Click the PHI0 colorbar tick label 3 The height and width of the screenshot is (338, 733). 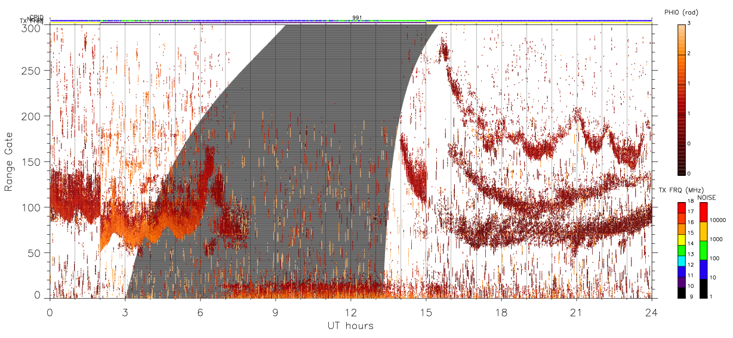tap(689, 24)
